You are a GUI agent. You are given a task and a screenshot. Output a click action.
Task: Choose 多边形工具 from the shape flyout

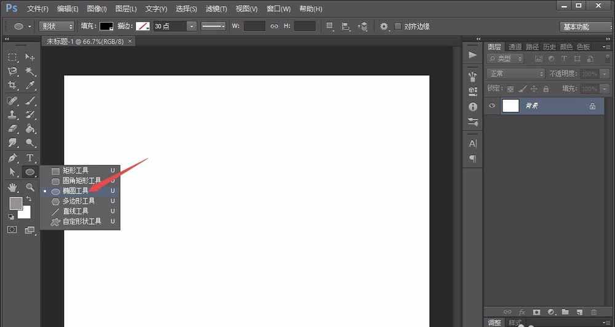pos(79,201)
